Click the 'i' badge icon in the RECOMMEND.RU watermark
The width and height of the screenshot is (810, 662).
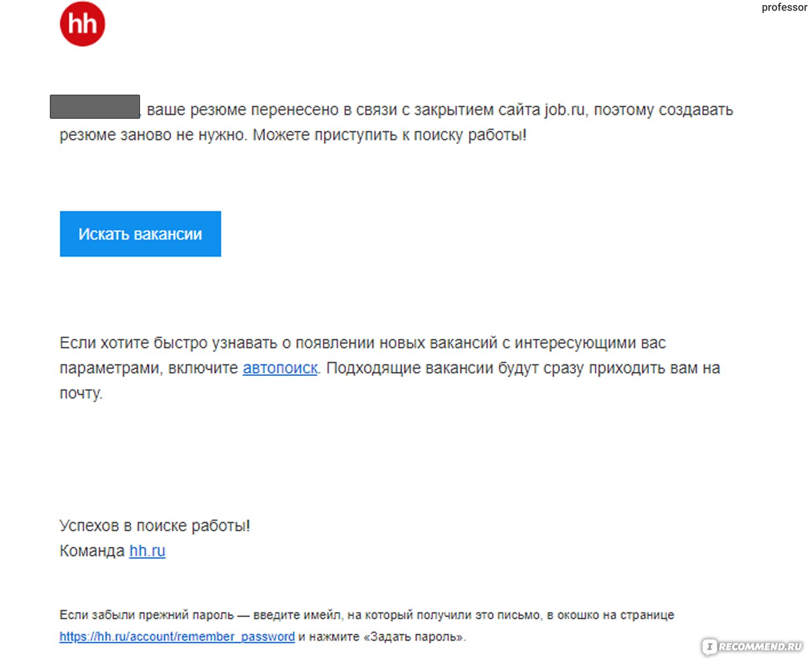710,647
